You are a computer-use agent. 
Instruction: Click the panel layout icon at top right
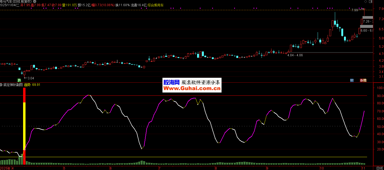(371, 2)
